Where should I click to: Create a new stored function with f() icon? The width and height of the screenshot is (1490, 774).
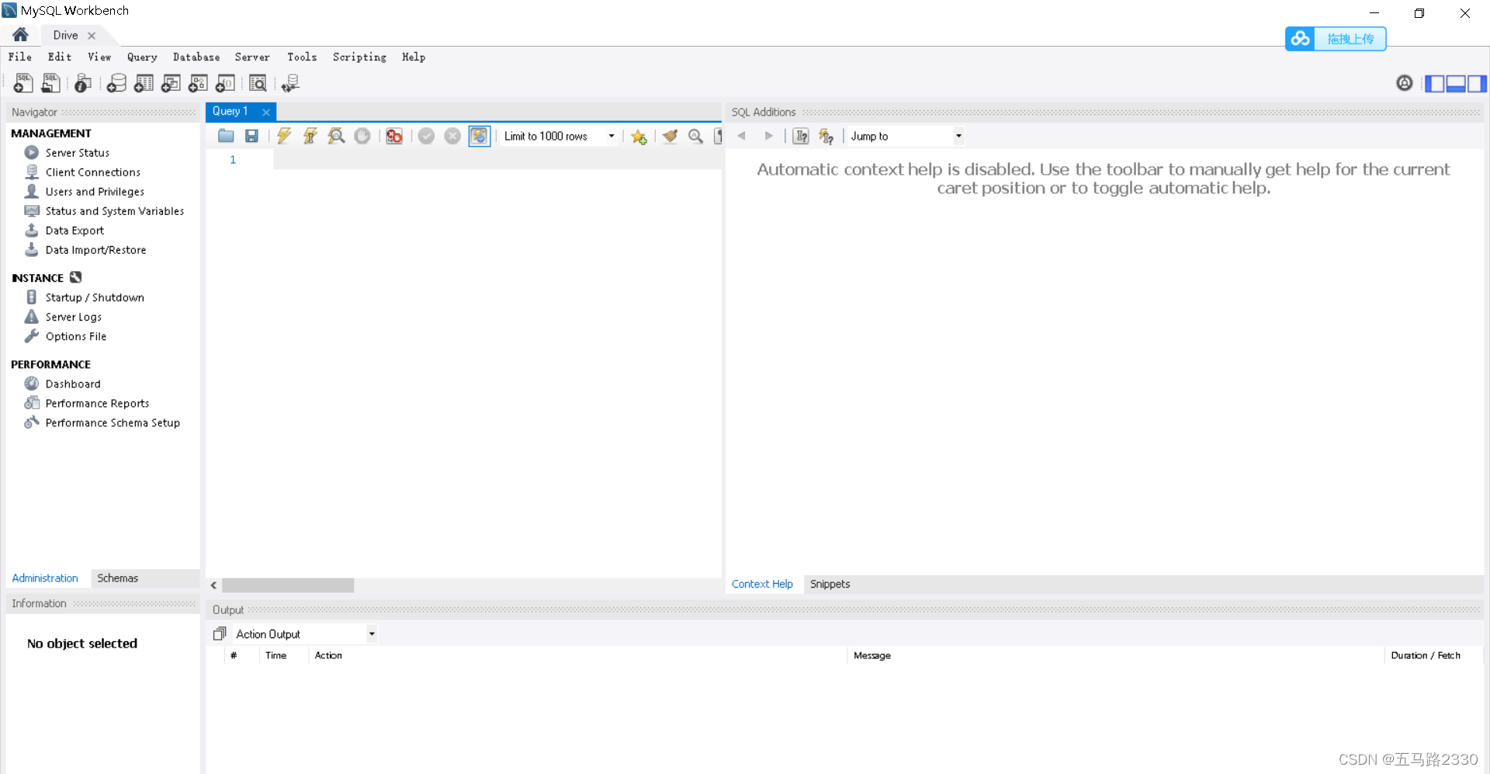point(225,83)
